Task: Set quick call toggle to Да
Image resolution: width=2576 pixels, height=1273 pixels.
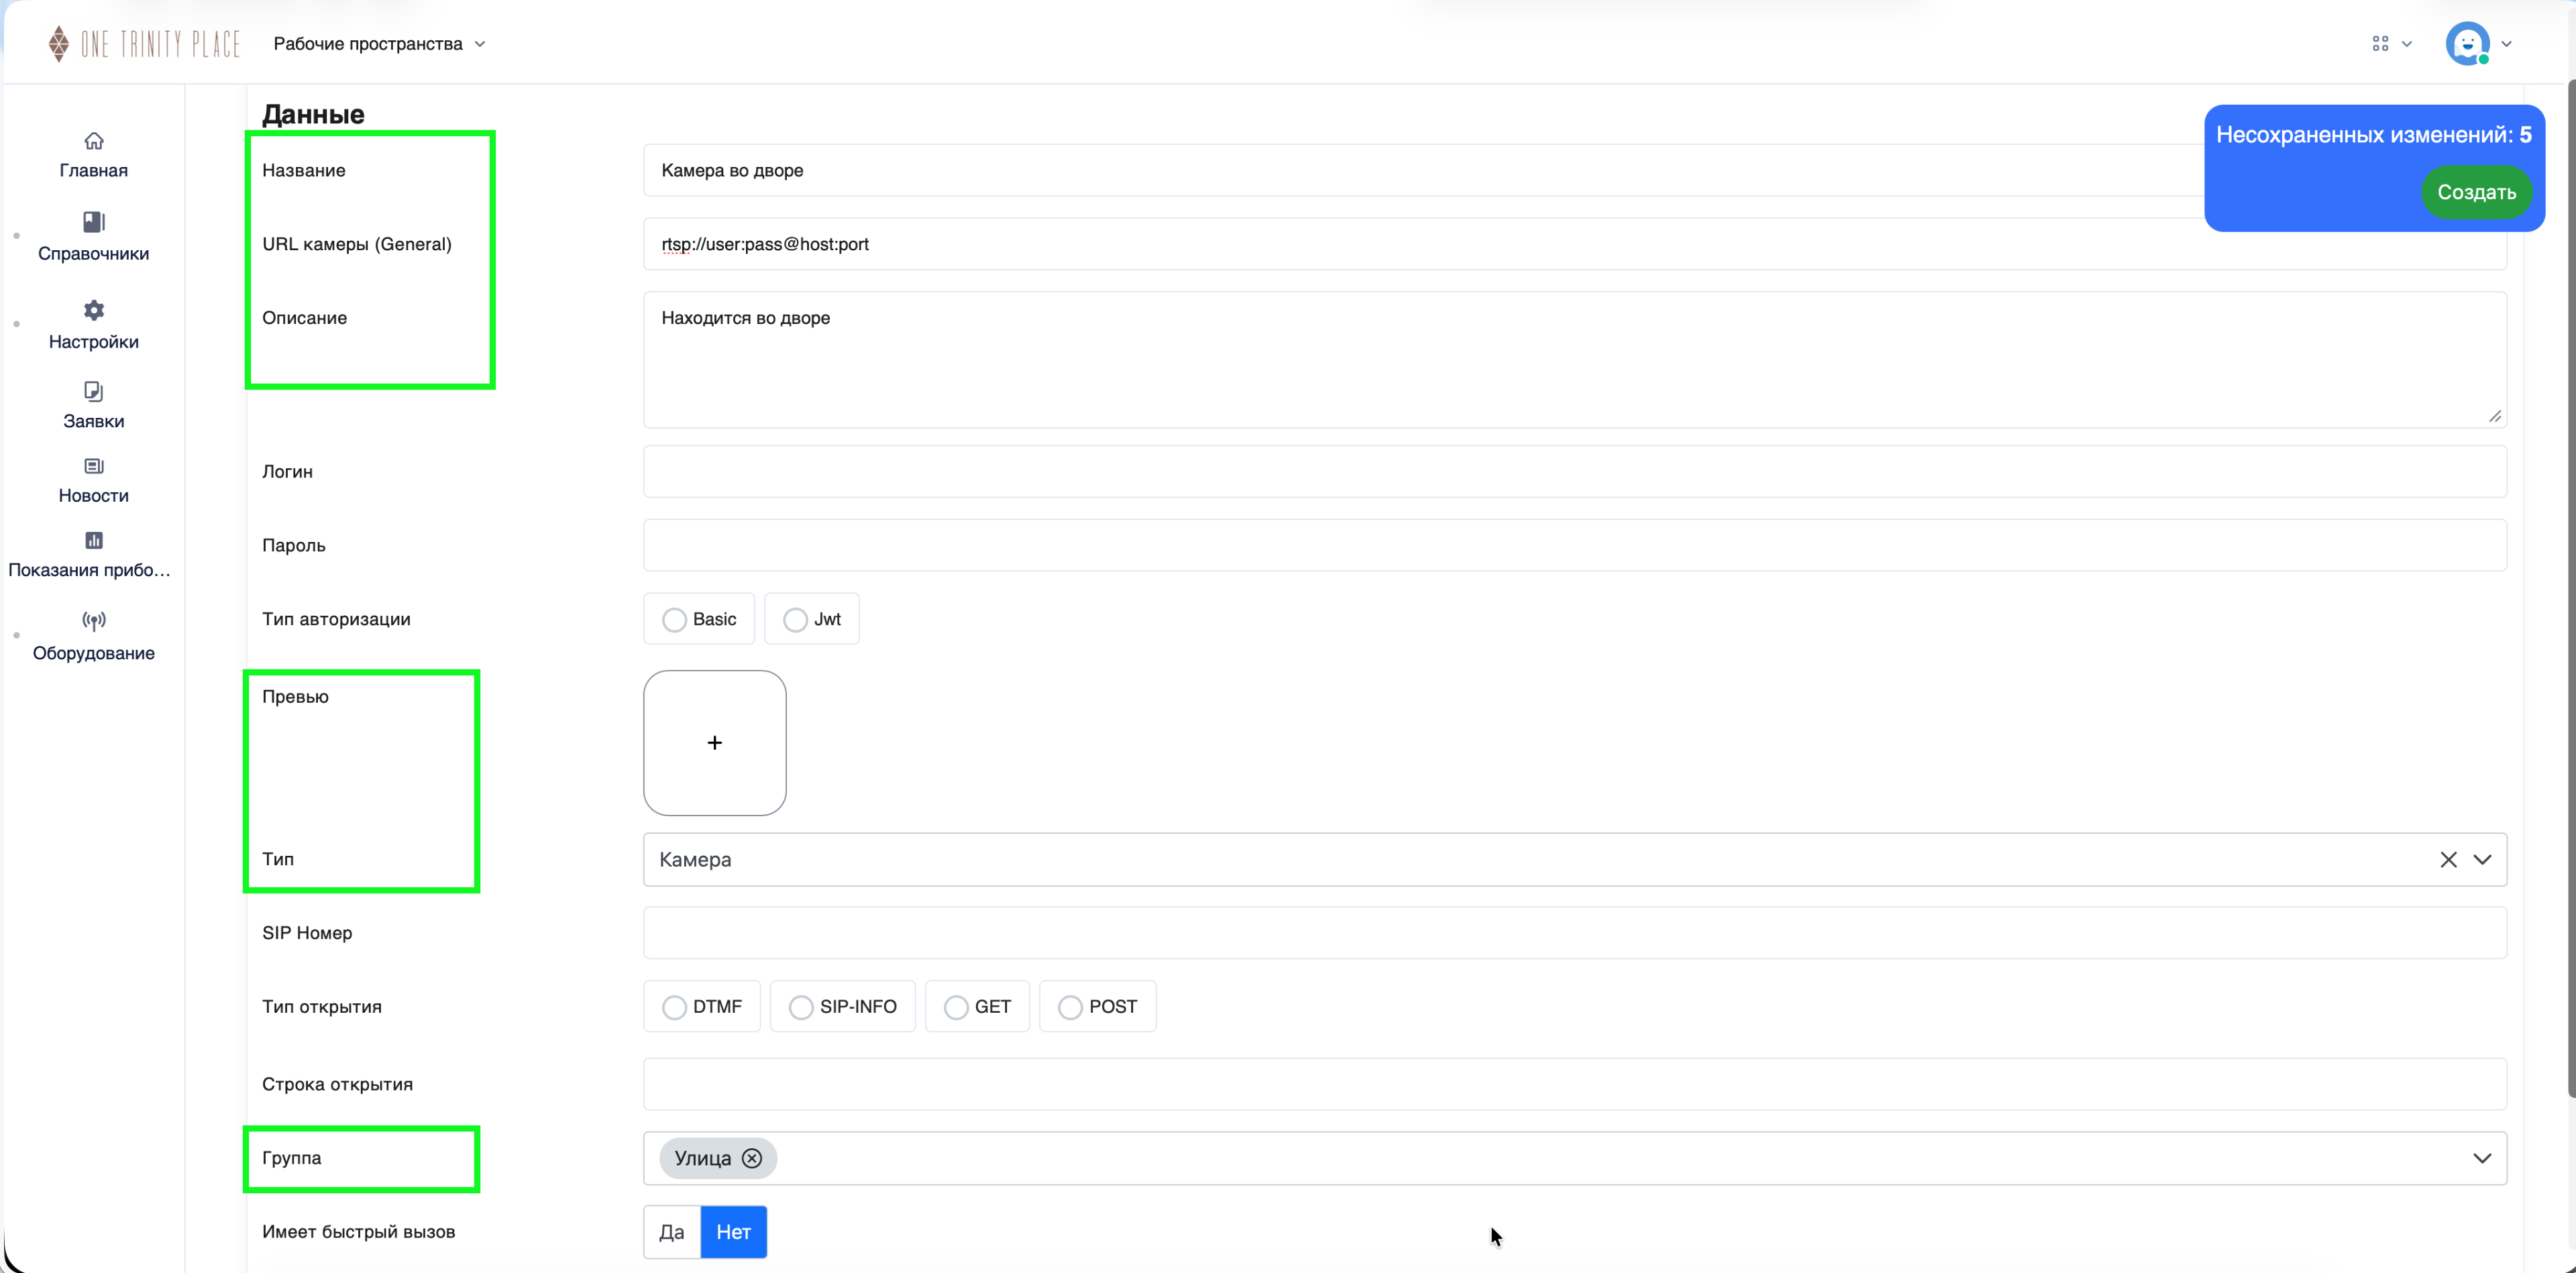Action: coord(672,1232)
